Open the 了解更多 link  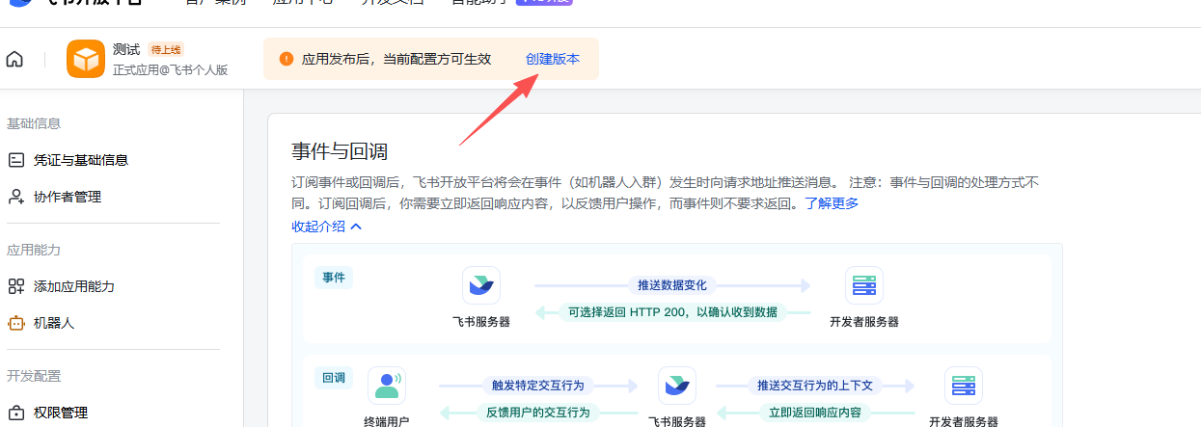click(832, 203)
